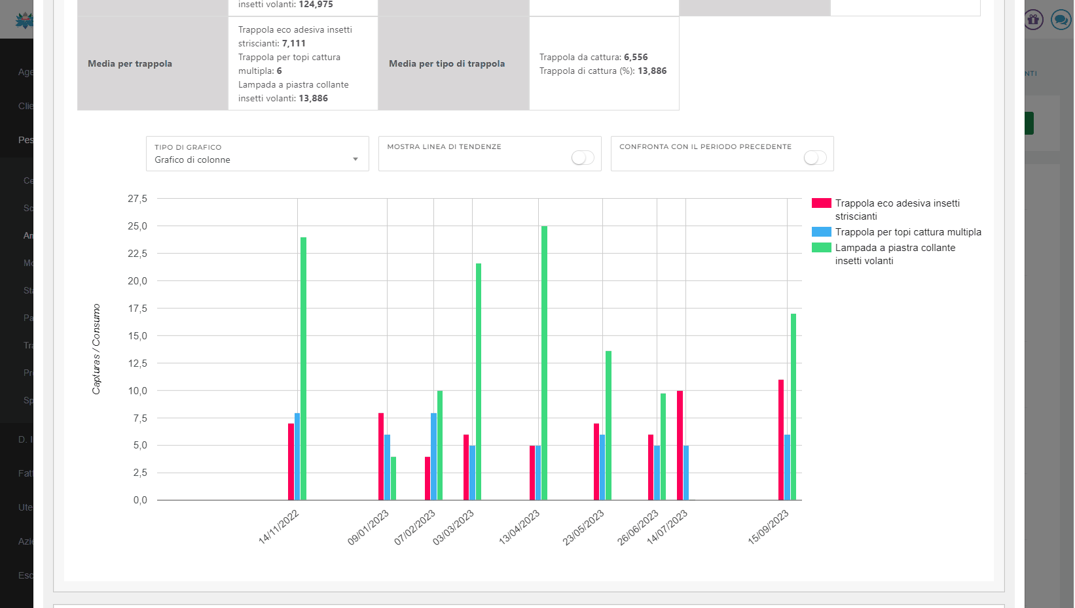Toggle blue legend swatch for Trappola per topi
The width and height of the screenshot is (1075, 608).
(x=821, y=232)
